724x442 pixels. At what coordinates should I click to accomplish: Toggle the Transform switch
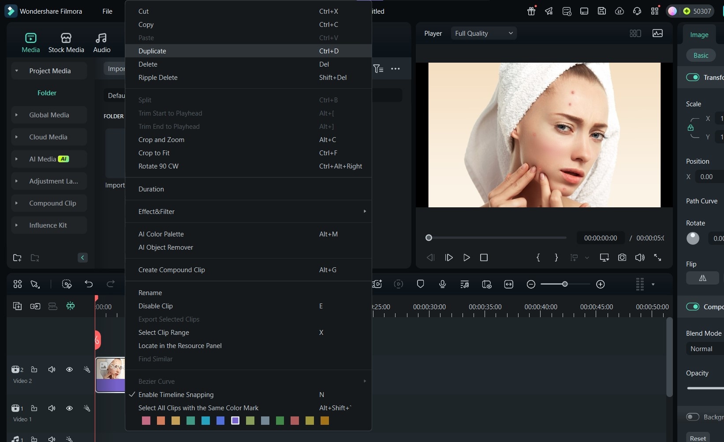pyautogui.click(x=693, y=77)
